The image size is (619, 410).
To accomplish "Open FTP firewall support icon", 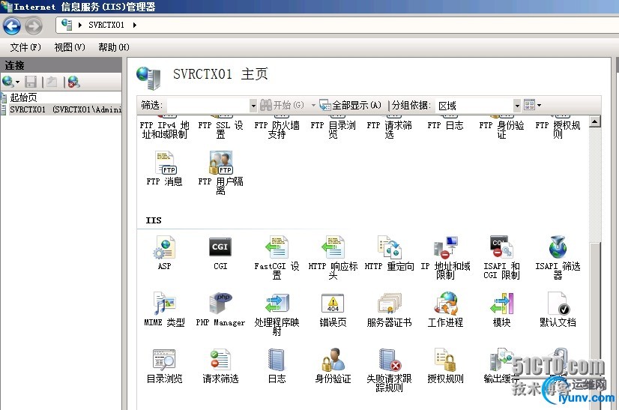I will 277,127.
